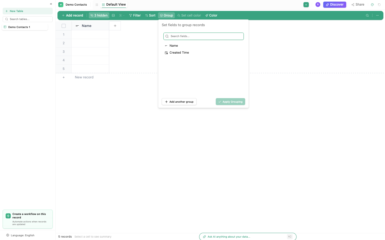Toggle the 3 hidden fields button
This screenshot has width=385, height=240.
[x=99, y=15]
